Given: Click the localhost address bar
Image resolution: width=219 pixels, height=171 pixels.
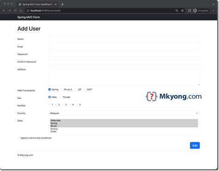Looking at the screenshot, I should tap(100, 11).
